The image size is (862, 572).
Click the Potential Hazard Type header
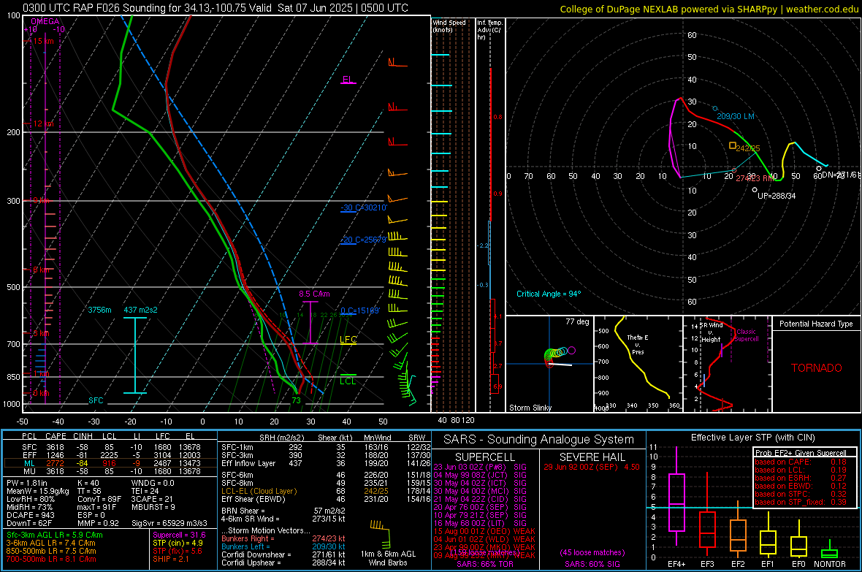(x=817, y=324)
